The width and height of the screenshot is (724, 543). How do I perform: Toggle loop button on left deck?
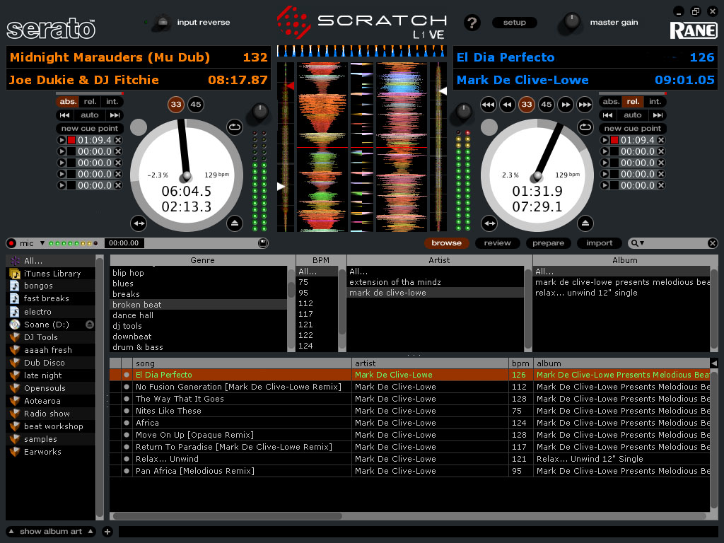point(235,127)
